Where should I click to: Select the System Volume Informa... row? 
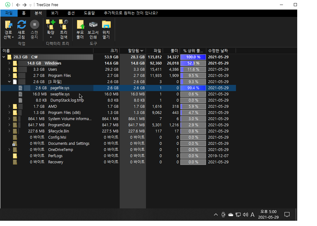(x=118, y=119)
